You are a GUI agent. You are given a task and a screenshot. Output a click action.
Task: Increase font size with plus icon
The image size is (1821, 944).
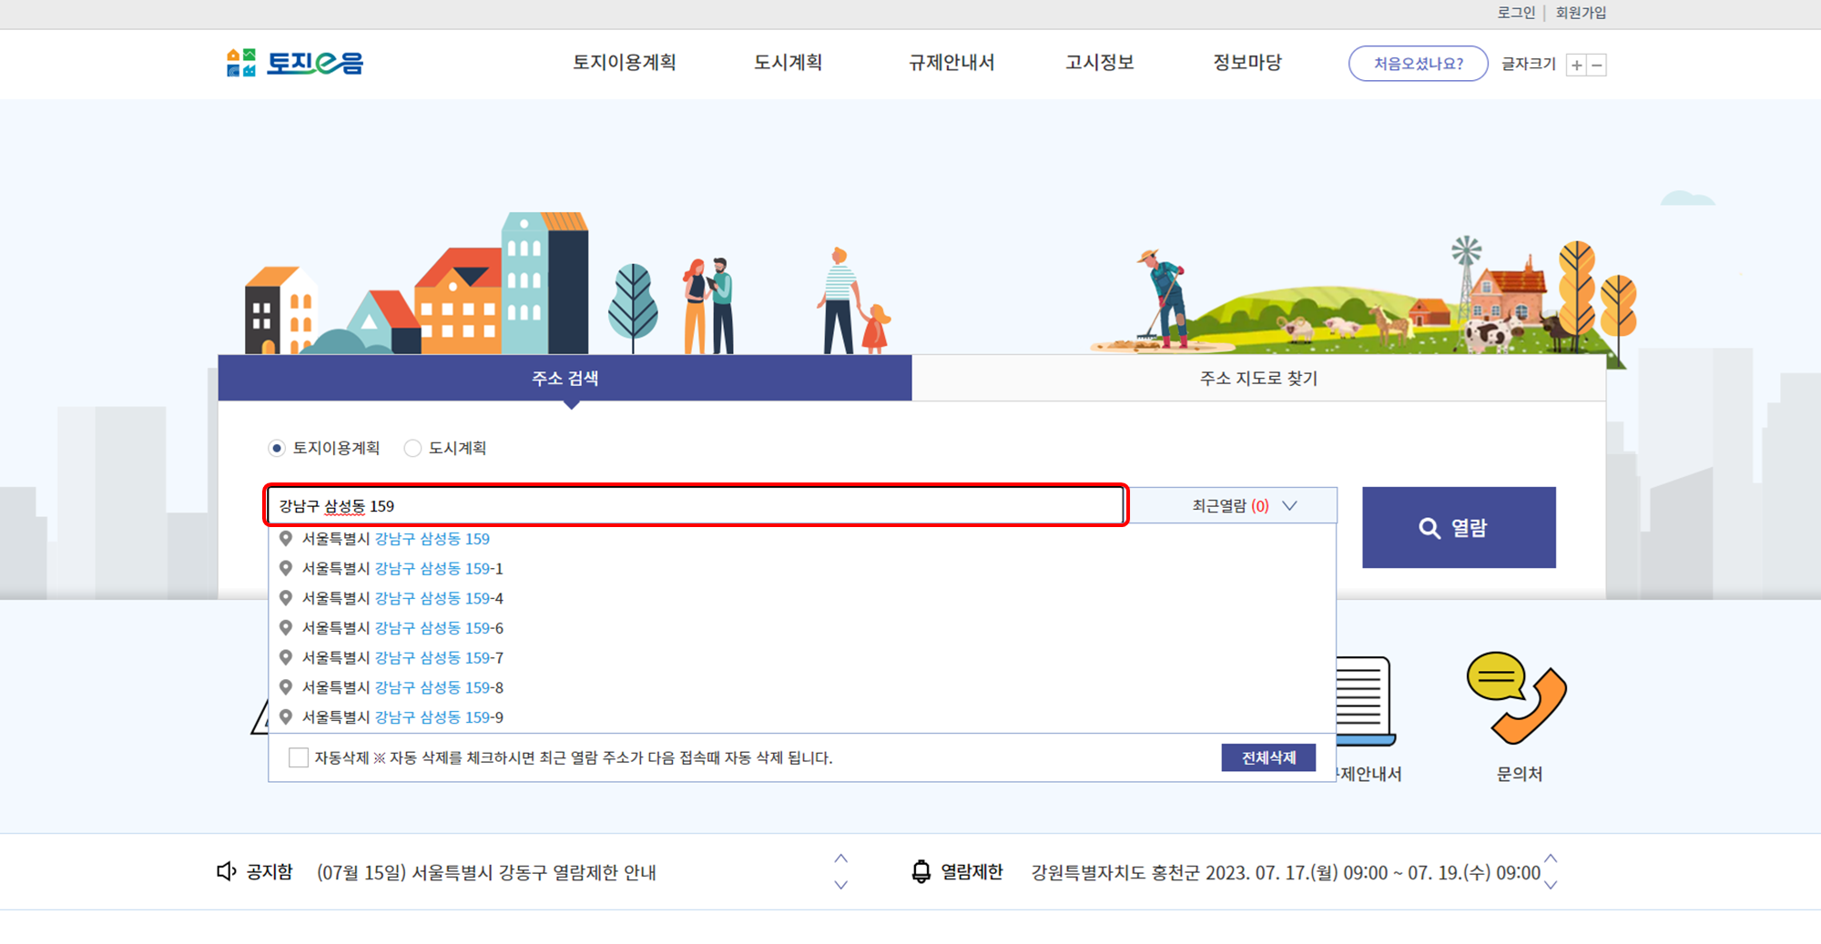pyautogui.click(x=1576, y=65)
